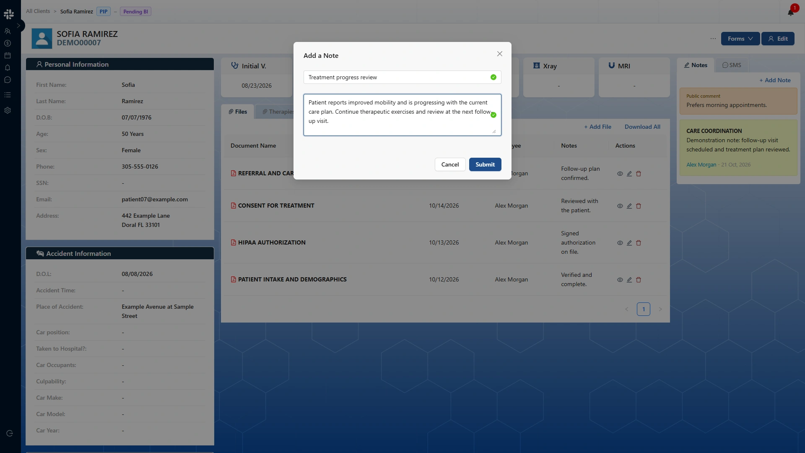Open the top-right notification bell with badge
805x453 pixels.
791,12
